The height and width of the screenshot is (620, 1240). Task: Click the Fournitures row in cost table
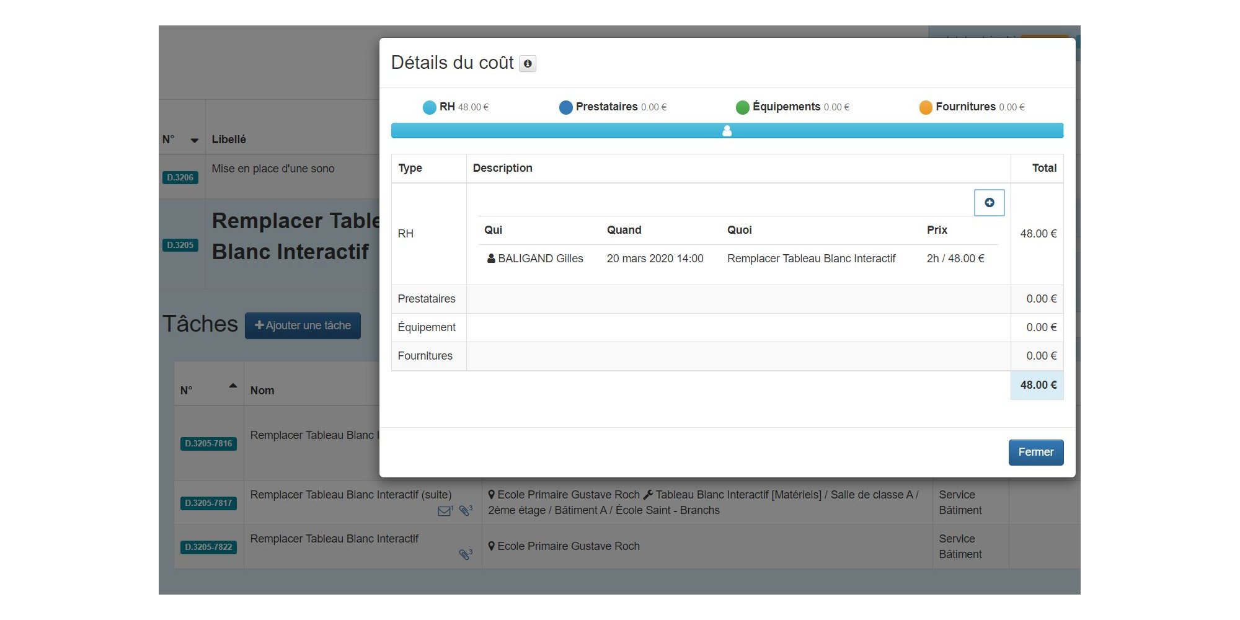[727, 356]
